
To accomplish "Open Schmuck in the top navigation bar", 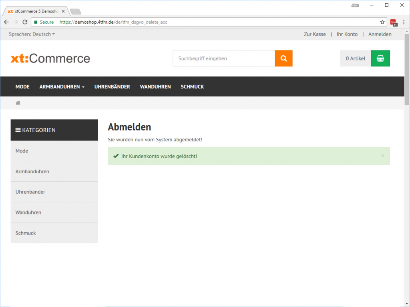I will point(192,87).
